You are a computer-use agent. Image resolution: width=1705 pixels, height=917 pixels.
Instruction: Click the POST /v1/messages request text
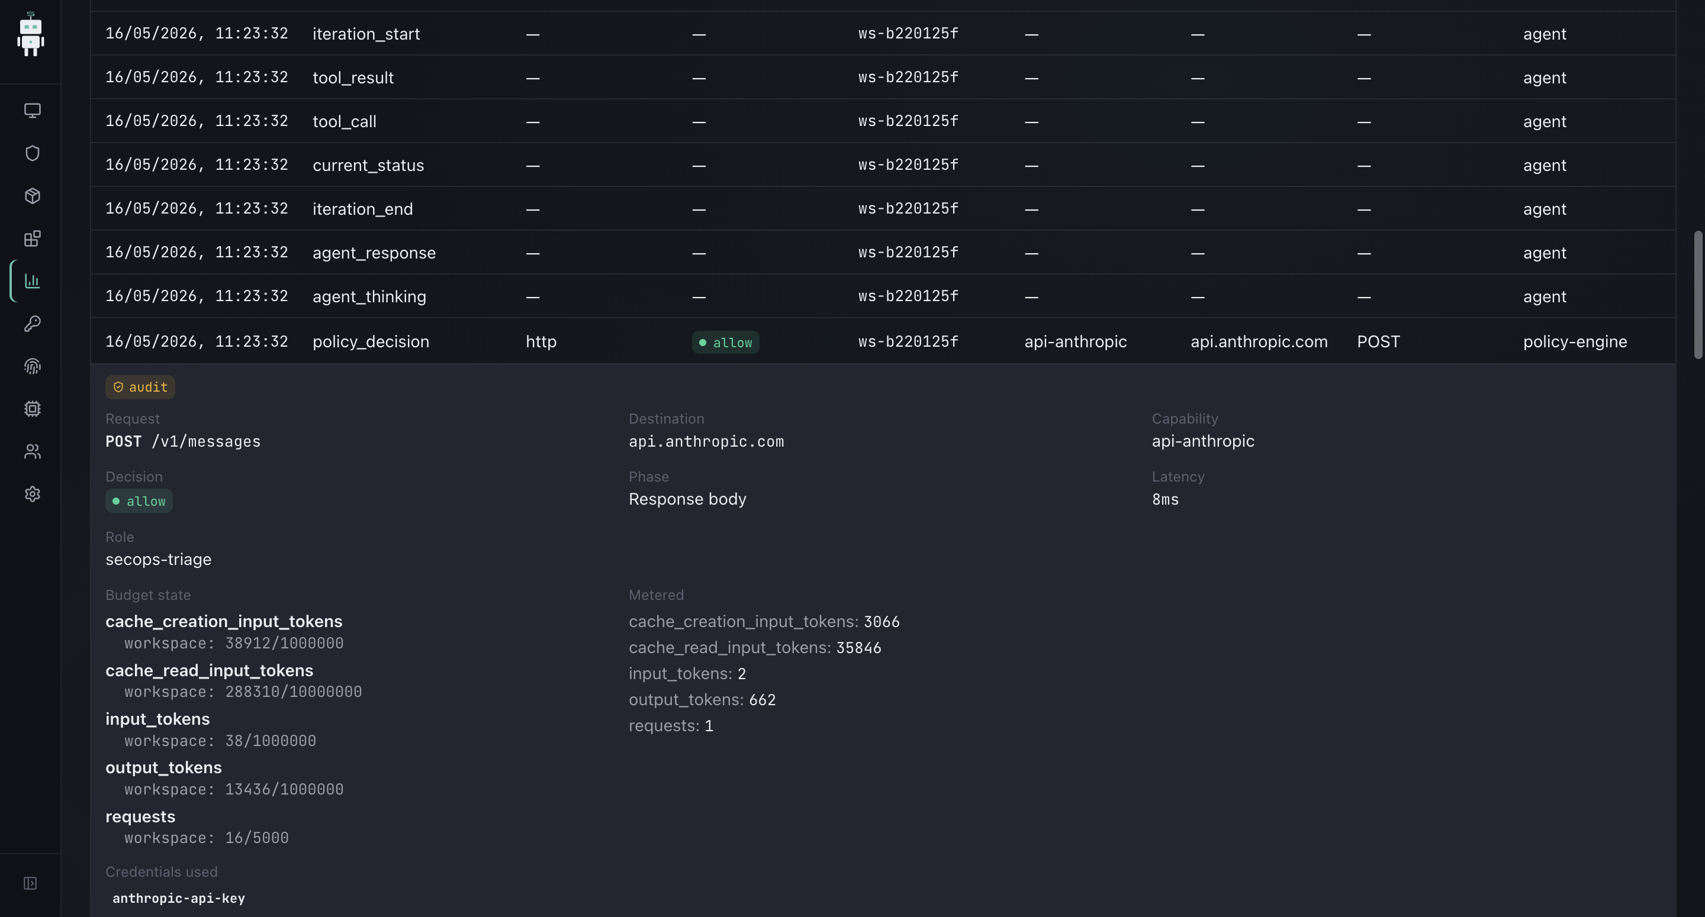tap(183, 441)
